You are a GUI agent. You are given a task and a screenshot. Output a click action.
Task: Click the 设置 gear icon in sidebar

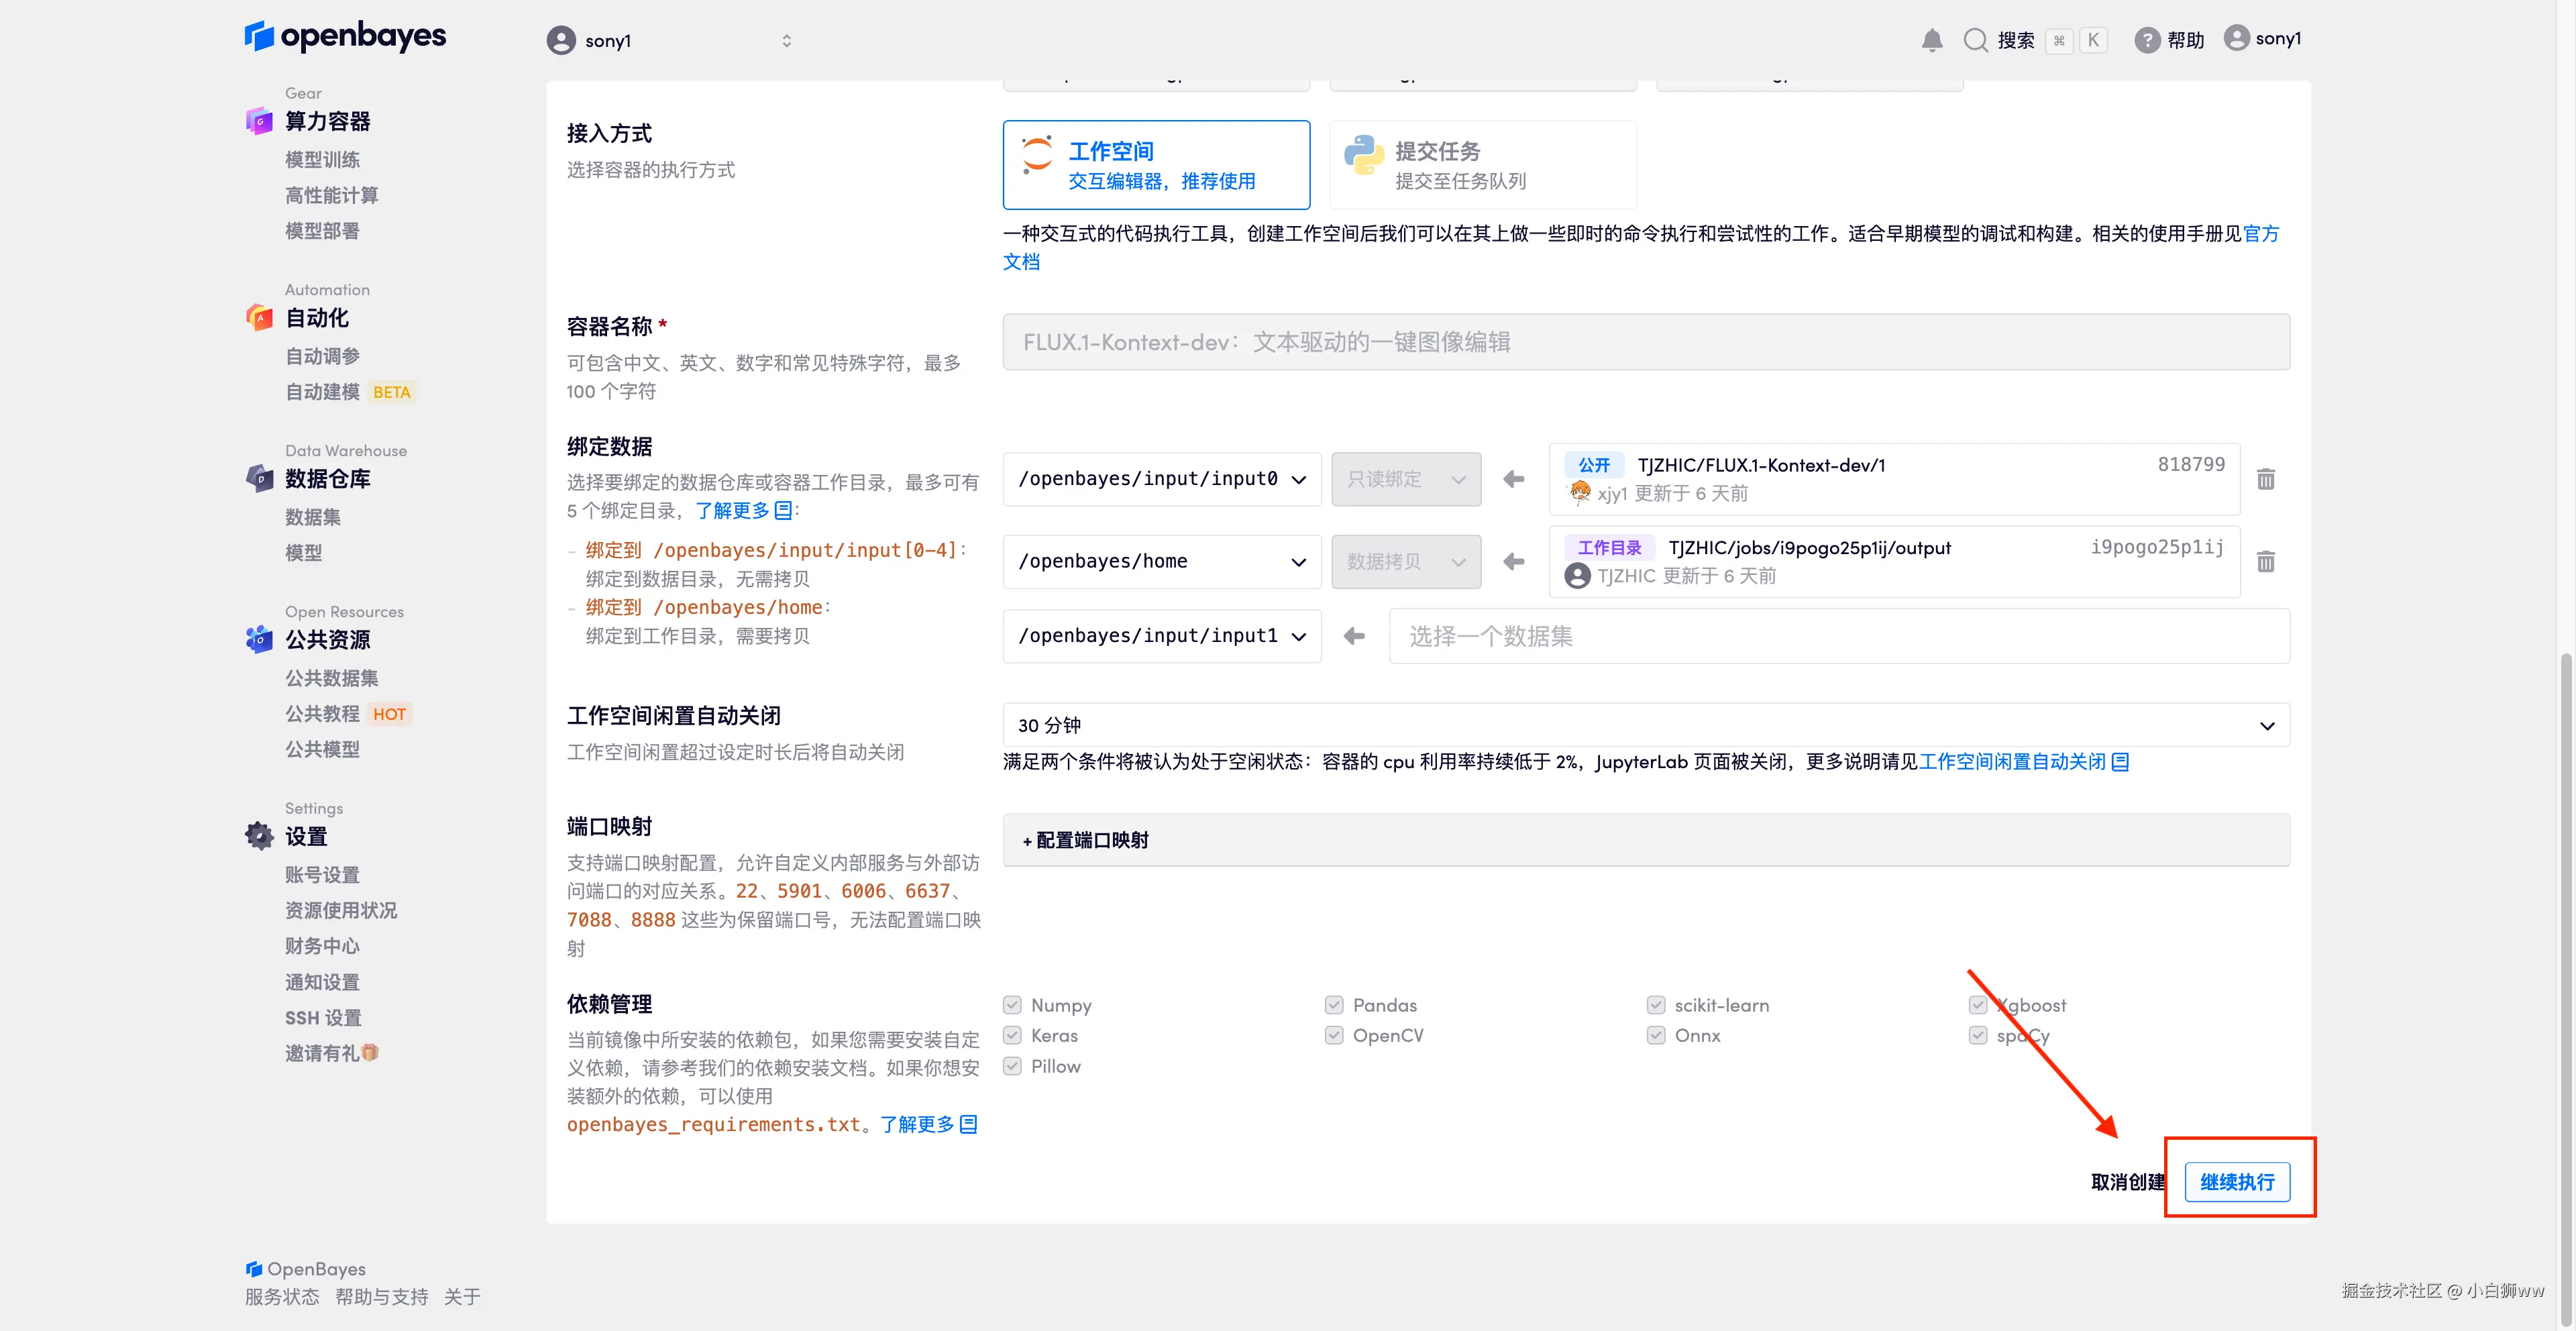pyautogui.click(x=259, y=836)
